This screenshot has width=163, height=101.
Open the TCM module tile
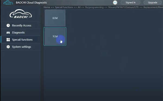pyautogui.click(x=55, y=36)
